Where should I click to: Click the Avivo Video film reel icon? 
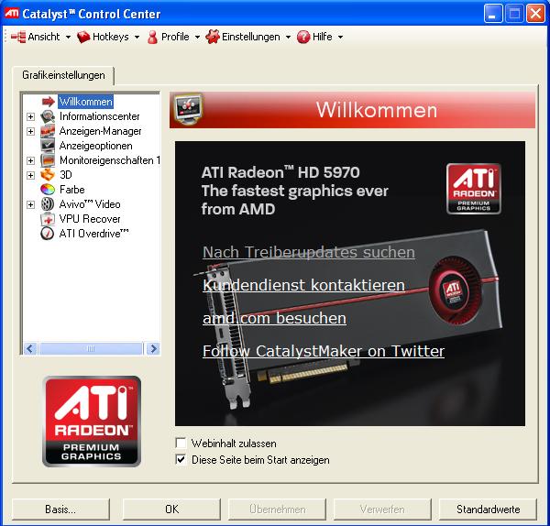48,204
